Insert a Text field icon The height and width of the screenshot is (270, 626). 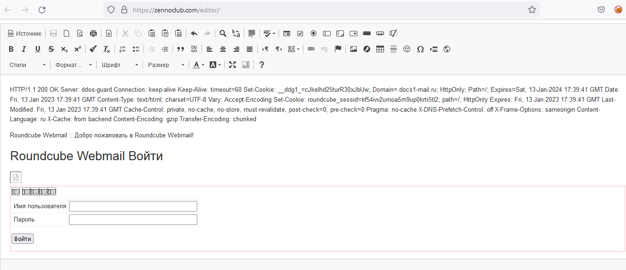click(327, 33)
